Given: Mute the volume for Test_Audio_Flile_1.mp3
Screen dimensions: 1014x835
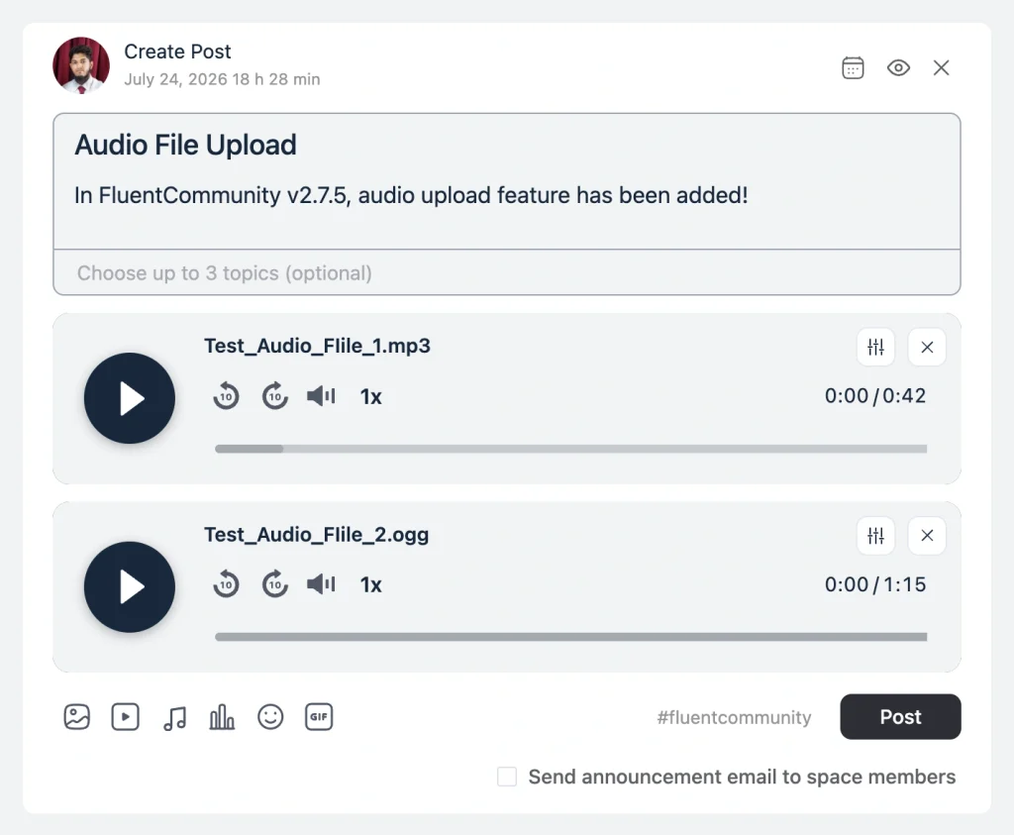Looking at the screenshot, I should click(321, 396).
